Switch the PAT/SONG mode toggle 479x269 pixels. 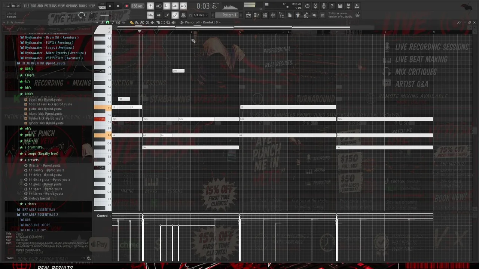click(102, 6)
